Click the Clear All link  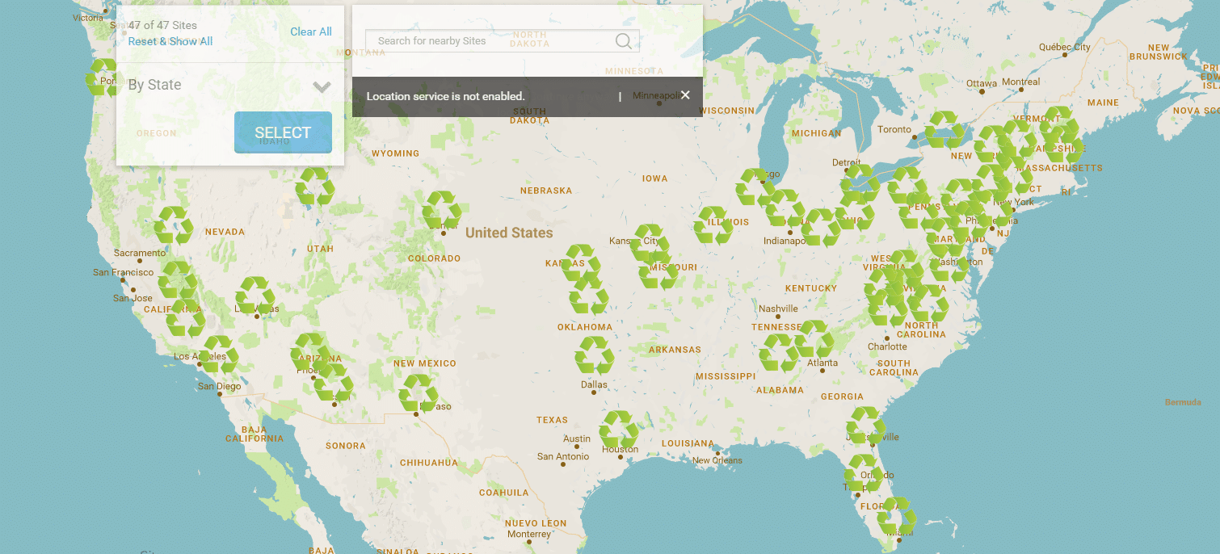point(311,31)
